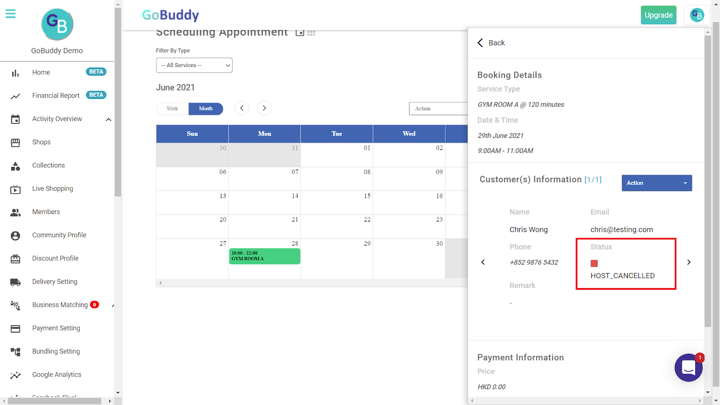Image resolution: width=720 pixels, height=405 pixels.
Task: Click the Chris Wong customer name
Action: 529,229
